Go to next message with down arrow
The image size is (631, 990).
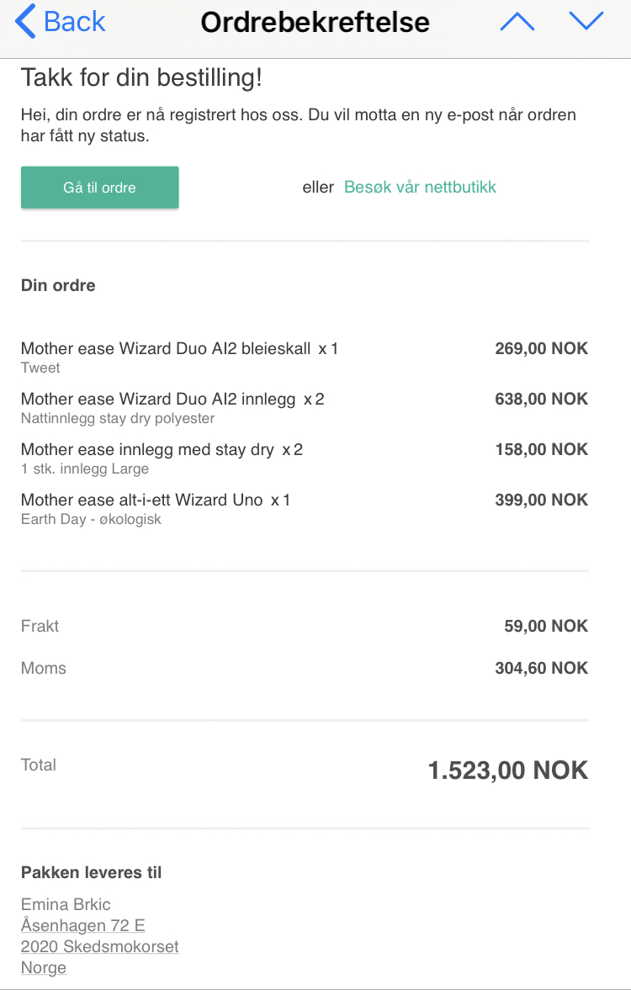pos(586,21)
